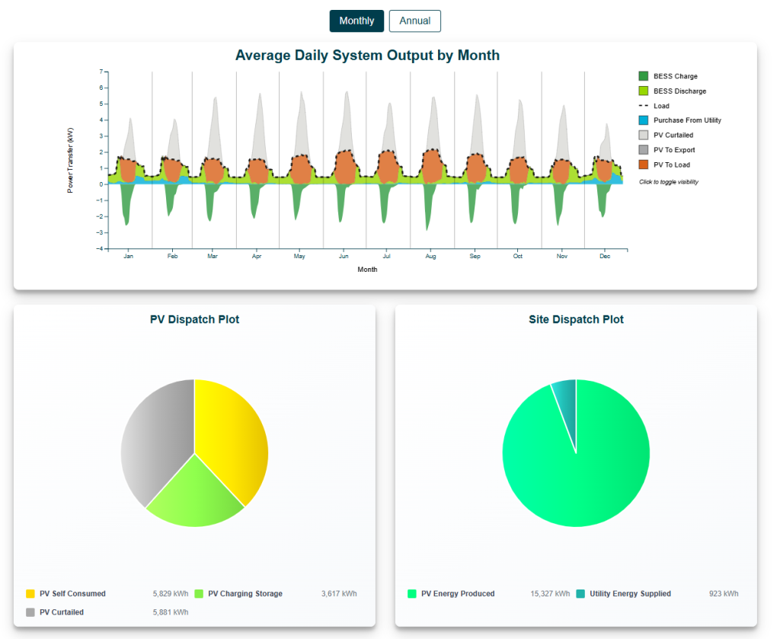780x639 pixels.
Task: Toggle BESS Discharge series in legend
Action: tap(644, 91)
